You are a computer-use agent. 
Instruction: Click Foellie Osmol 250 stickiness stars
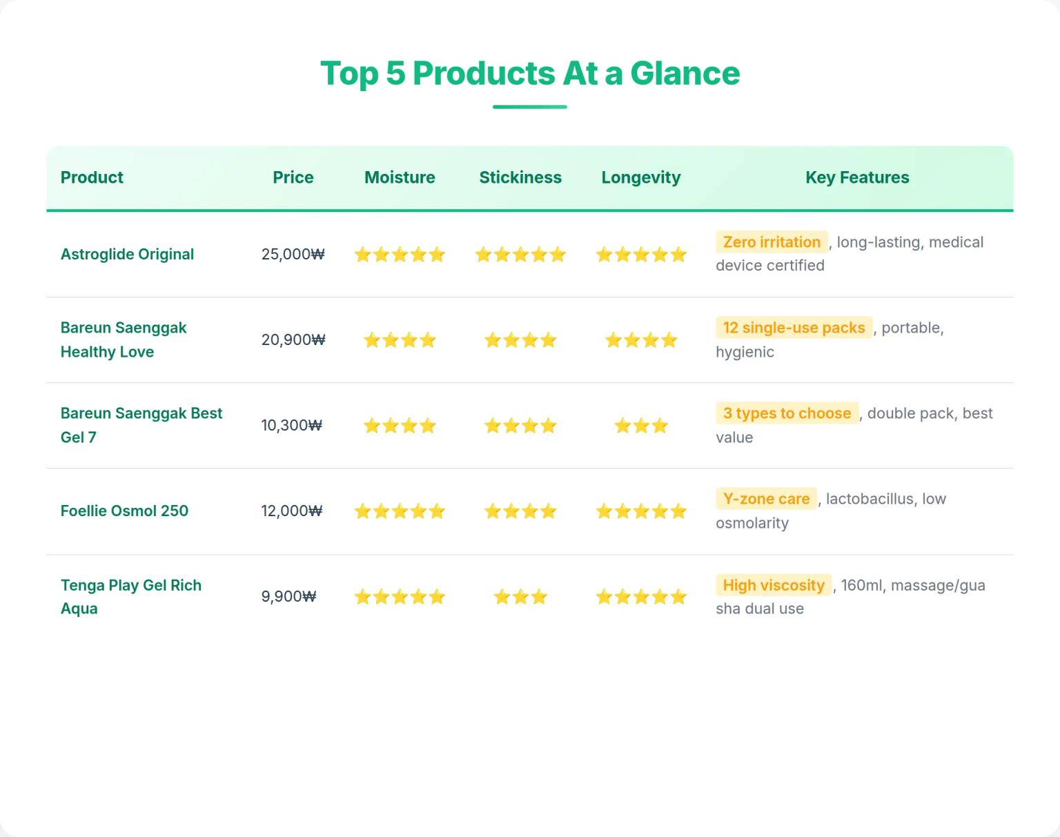[520, 511]
